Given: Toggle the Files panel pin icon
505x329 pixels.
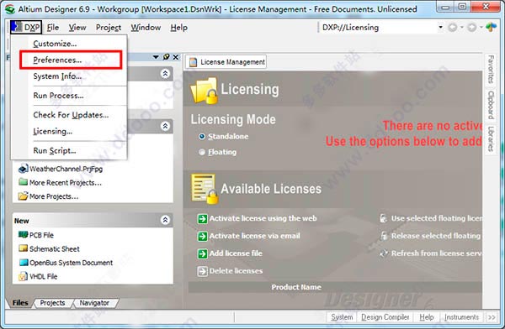Looking at the screenshot, I should click(166, 57).
